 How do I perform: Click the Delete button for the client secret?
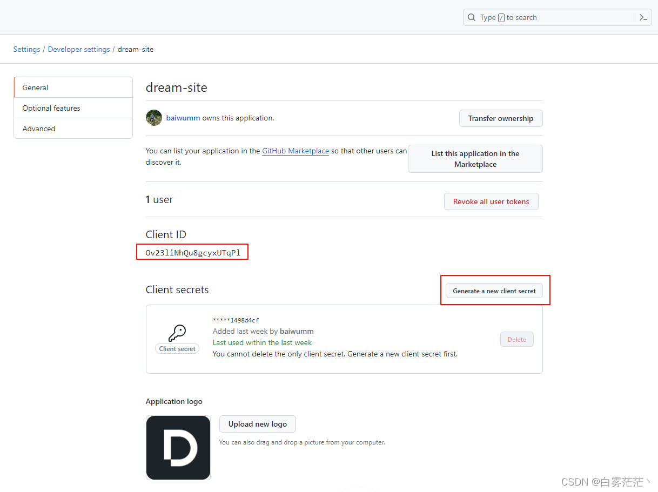pyautogui.click(x=516, y=339)
